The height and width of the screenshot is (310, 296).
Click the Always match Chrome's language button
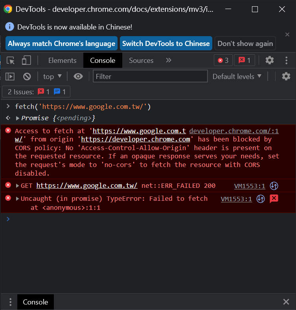(62, 43)
